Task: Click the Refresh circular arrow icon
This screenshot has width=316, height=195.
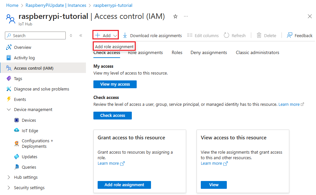Action: [x=227, y=35]
